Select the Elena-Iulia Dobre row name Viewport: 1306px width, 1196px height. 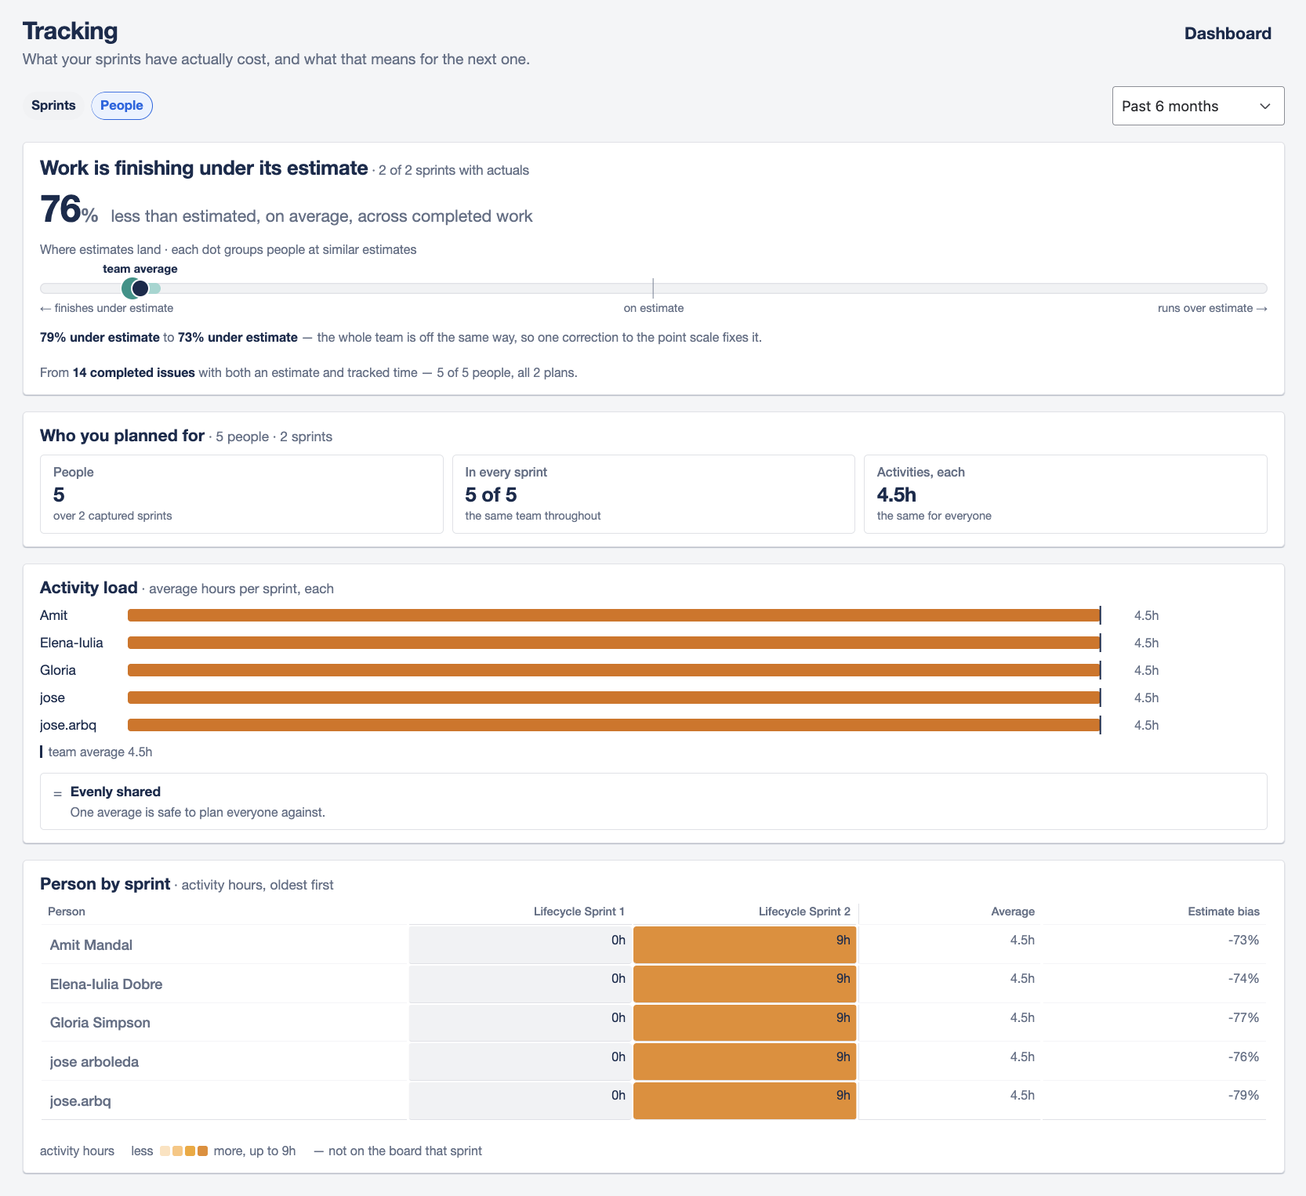tap(106, 984)
